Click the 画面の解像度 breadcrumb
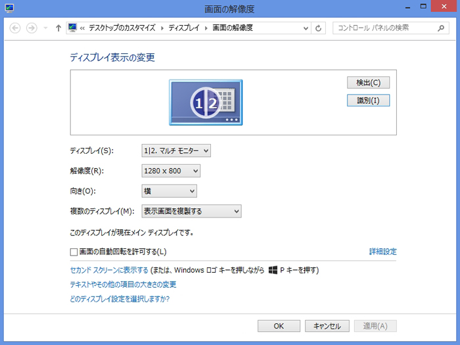 (x=233, y=28)
